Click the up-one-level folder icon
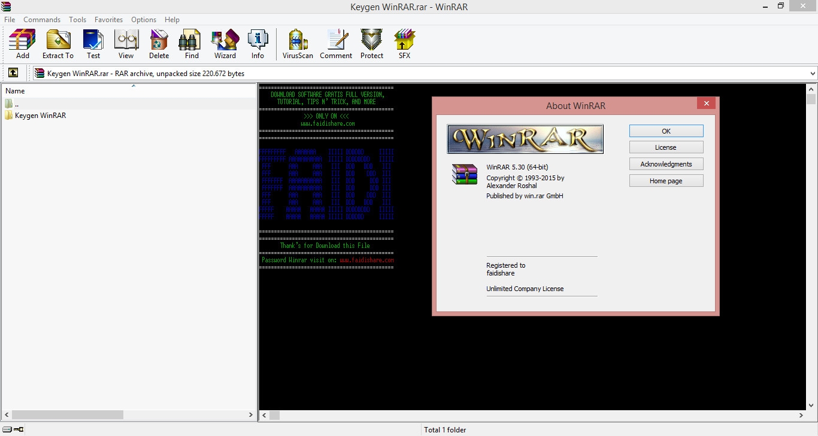The height and width of the screenshot is (436, 818). [13, 72]
